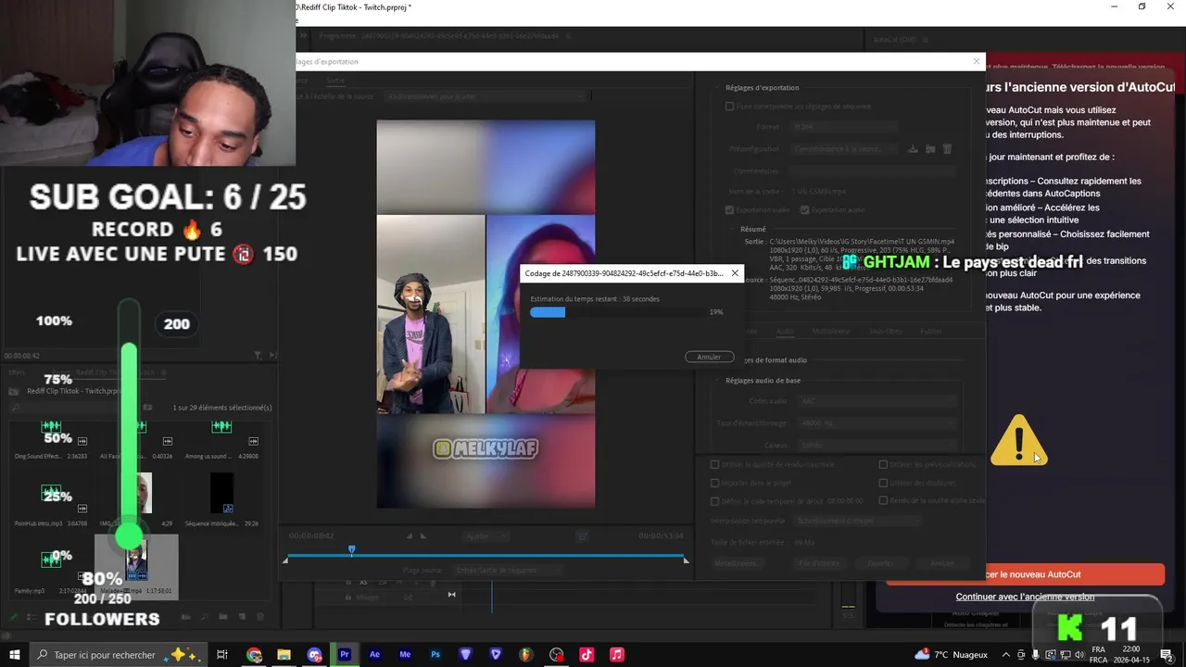Viewport: 1186px width, 667px height.
Task: Close the encoding progress dialog
Action: (735, 273)
